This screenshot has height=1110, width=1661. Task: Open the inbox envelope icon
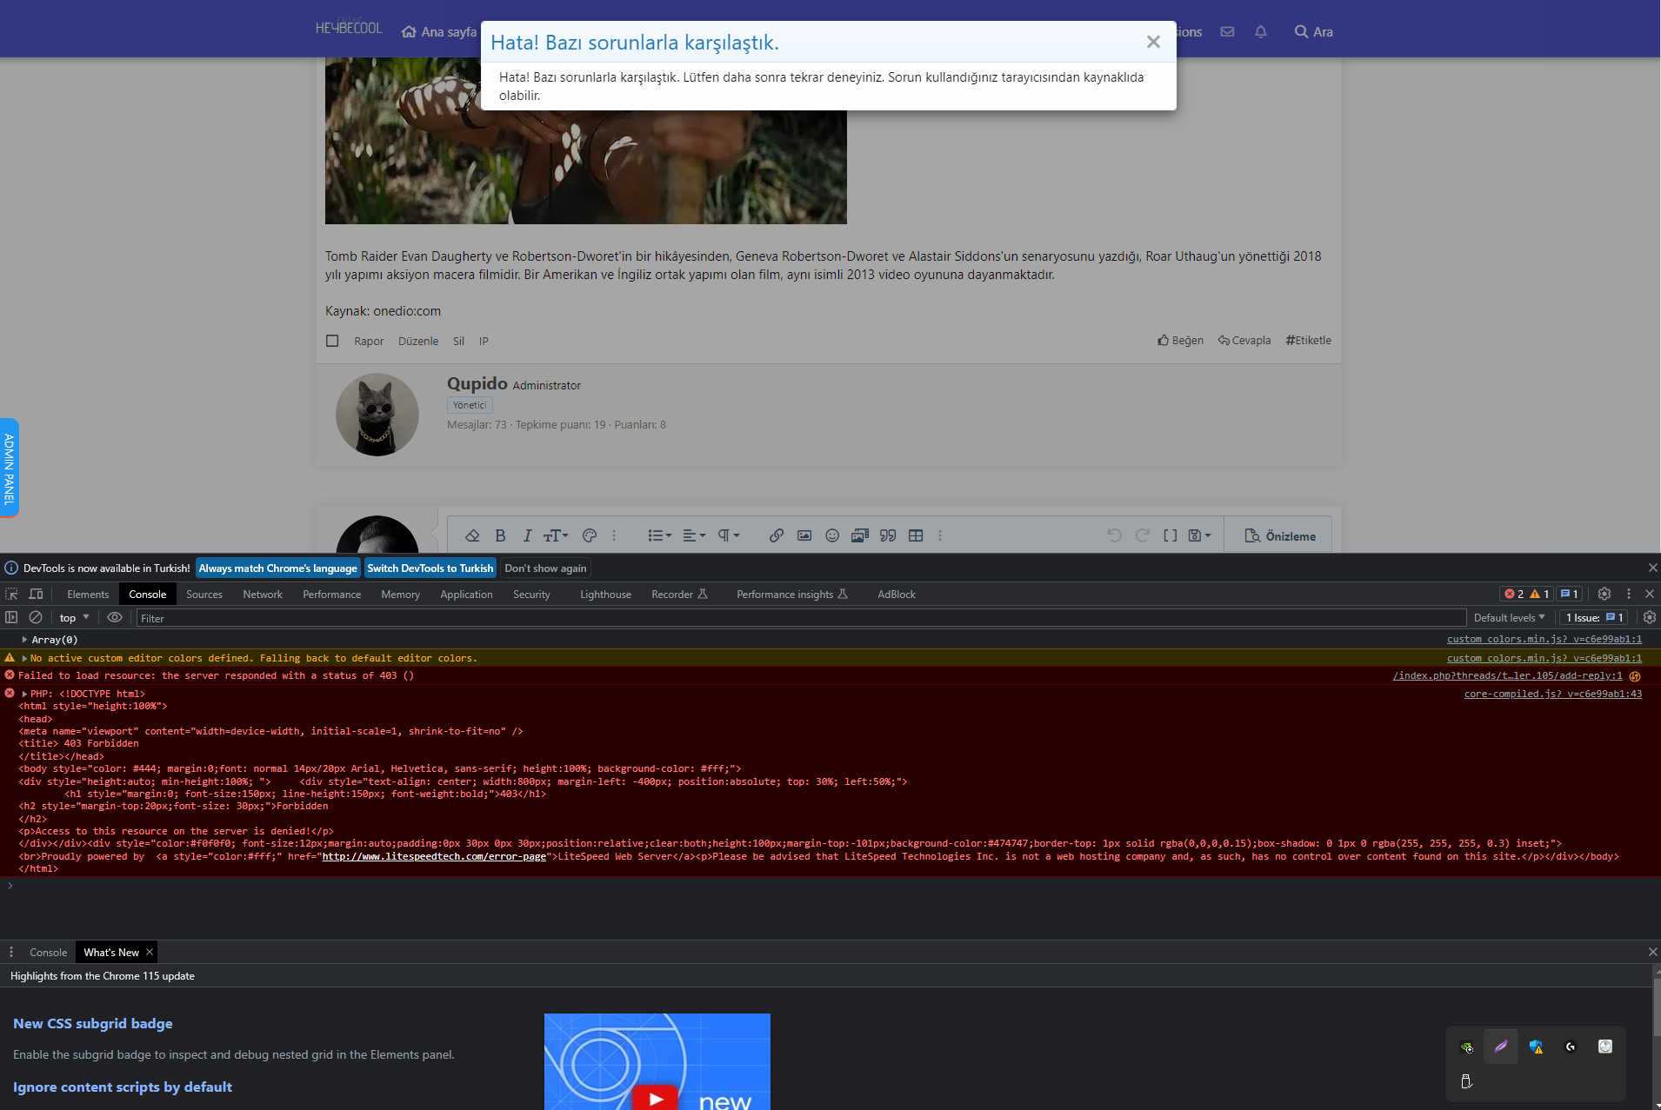[1227, 31]
